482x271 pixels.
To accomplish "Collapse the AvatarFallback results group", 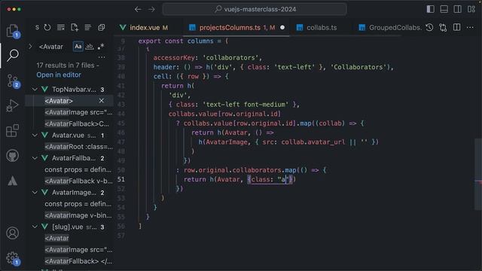I will tap(35, 158).
